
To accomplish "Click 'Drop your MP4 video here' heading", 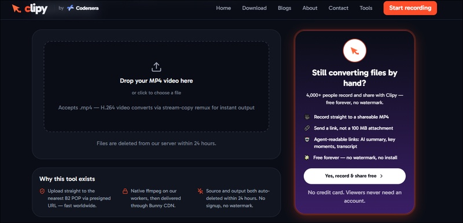I will point(156,81).
